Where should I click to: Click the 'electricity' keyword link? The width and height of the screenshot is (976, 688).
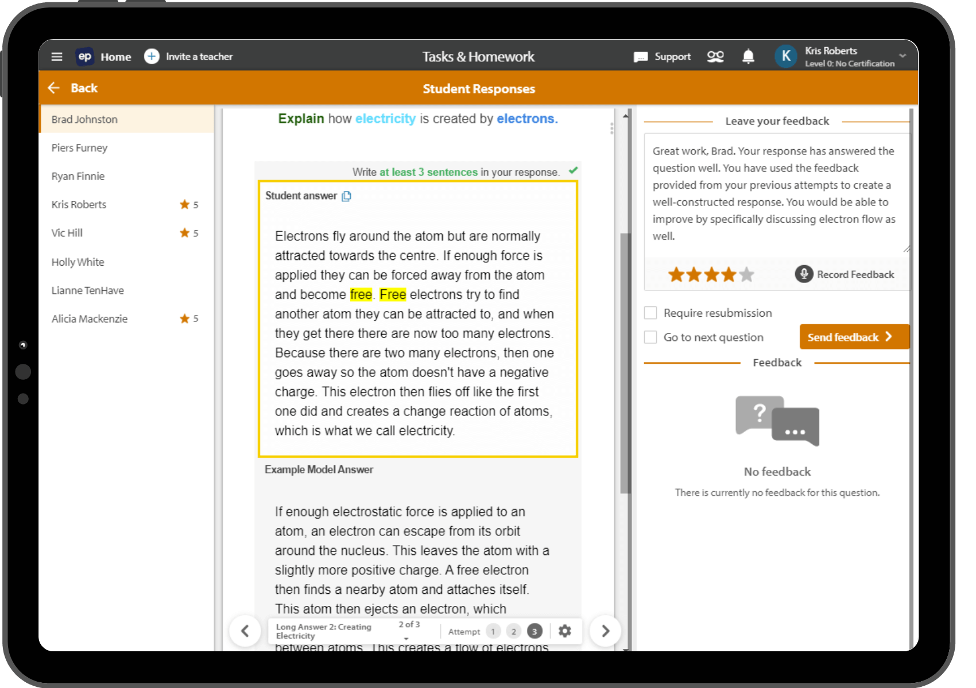385,119
